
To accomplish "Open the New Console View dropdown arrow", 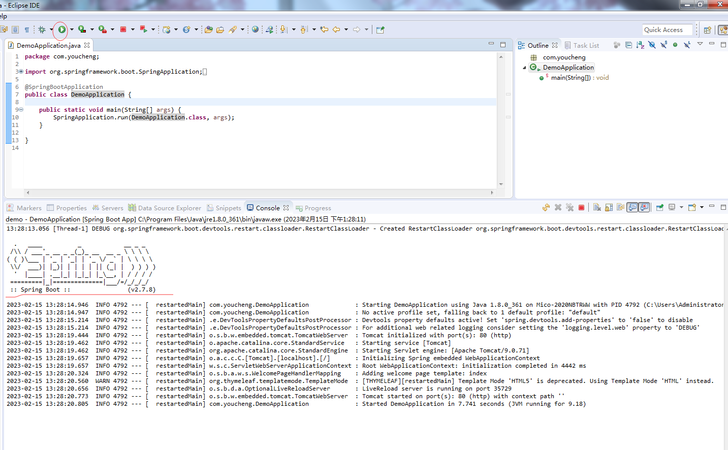I will (702, 207).
